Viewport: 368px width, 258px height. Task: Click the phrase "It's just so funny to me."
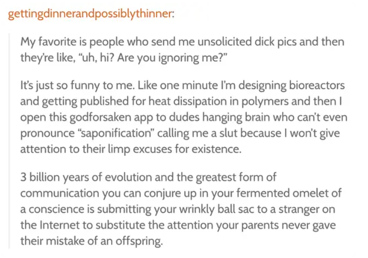(78, 85)
